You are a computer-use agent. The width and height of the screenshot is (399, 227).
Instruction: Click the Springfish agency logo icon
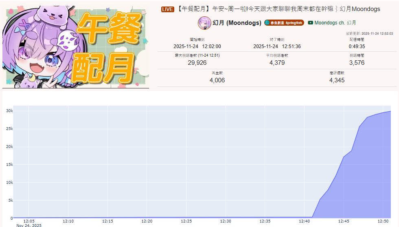click(x=267, y=23)
